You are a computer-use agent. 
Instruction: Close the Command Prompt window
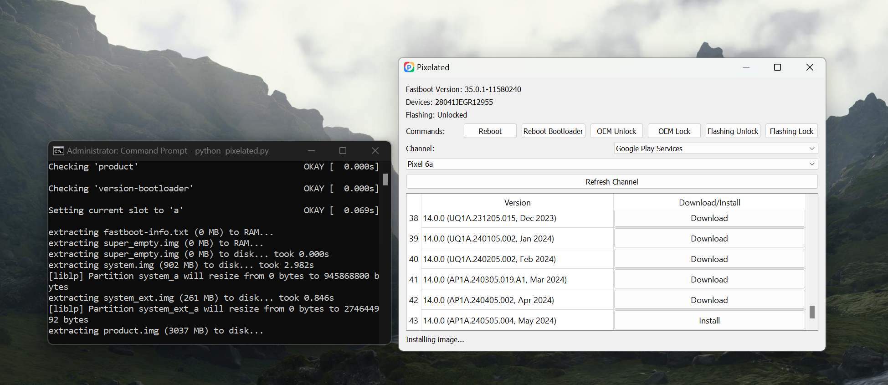point(375,151)
